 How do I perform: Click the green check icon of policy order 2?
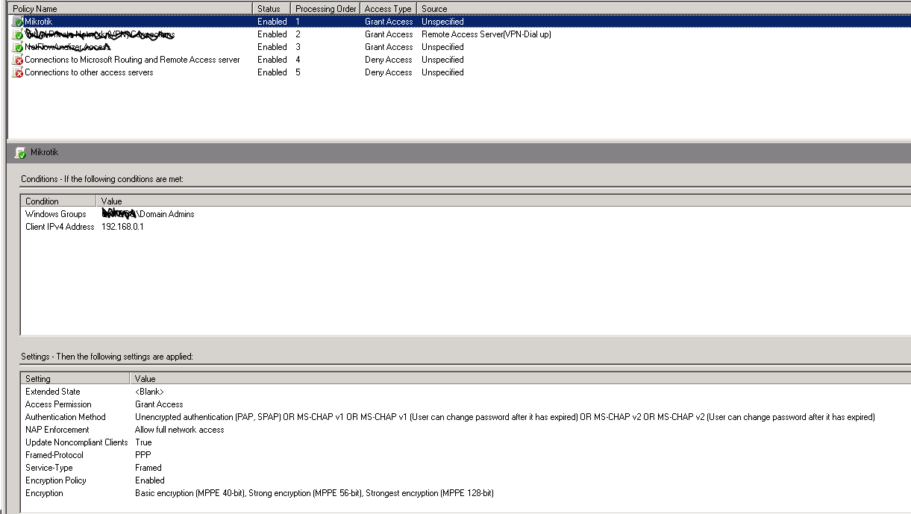(x=18, y=34)
